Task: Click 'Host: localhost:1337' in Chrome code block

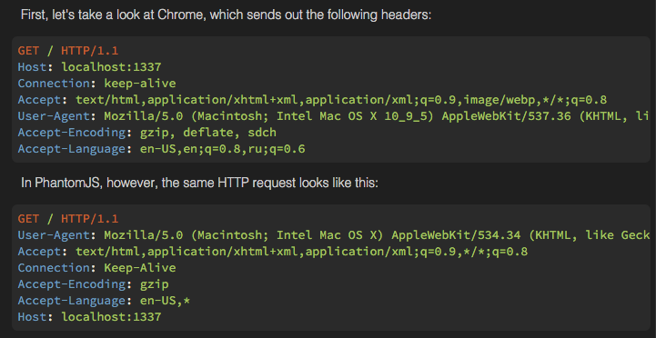Action: pos(89,67)
